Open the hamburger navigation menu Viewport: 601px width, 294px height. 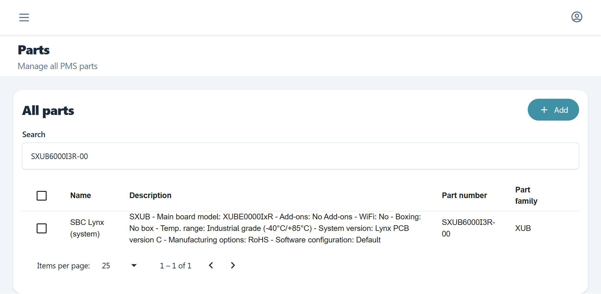pos(24,17)
